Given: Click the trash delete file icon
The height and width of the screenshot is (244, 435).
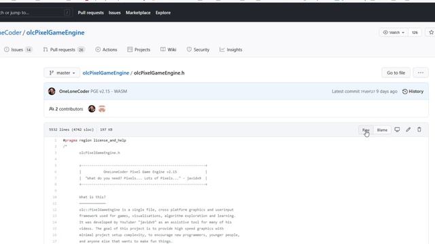Looking at the screenshot, I should click(419, 129).
